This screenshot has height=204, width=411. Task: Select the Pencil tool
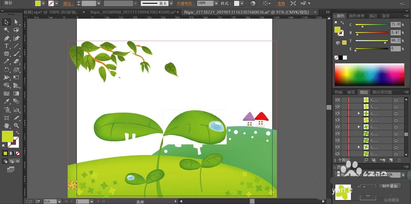(7, 61)
